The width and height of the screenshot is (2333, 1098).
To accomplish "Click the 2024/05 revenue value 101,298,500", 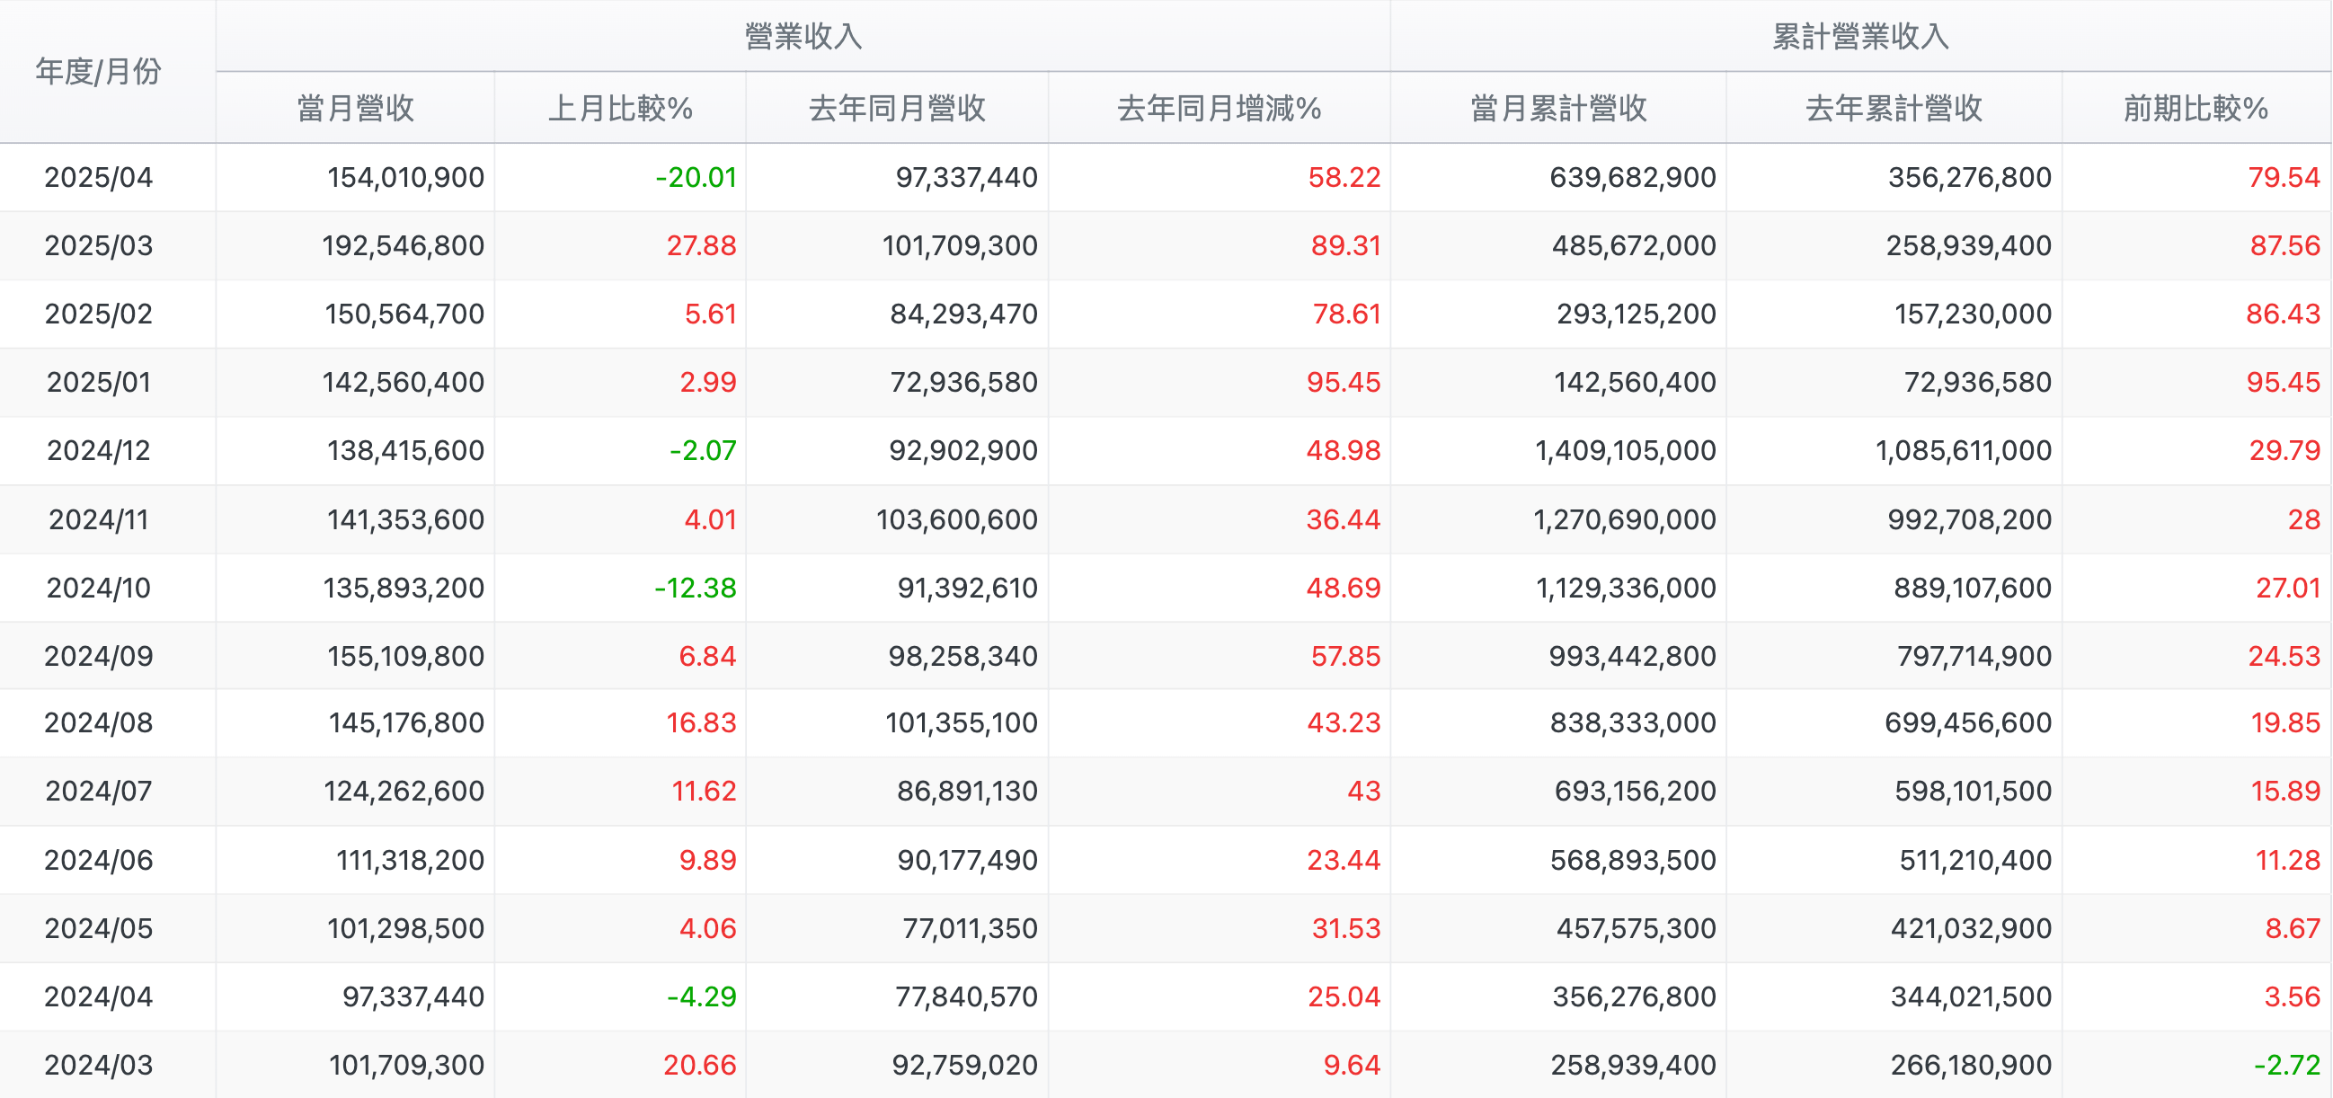I will click(404, 928).
